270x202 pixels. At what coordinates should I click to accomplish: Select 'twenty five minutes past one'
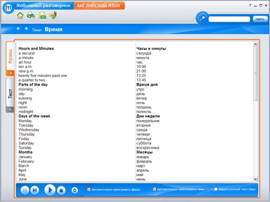click(x=43, y=75)
